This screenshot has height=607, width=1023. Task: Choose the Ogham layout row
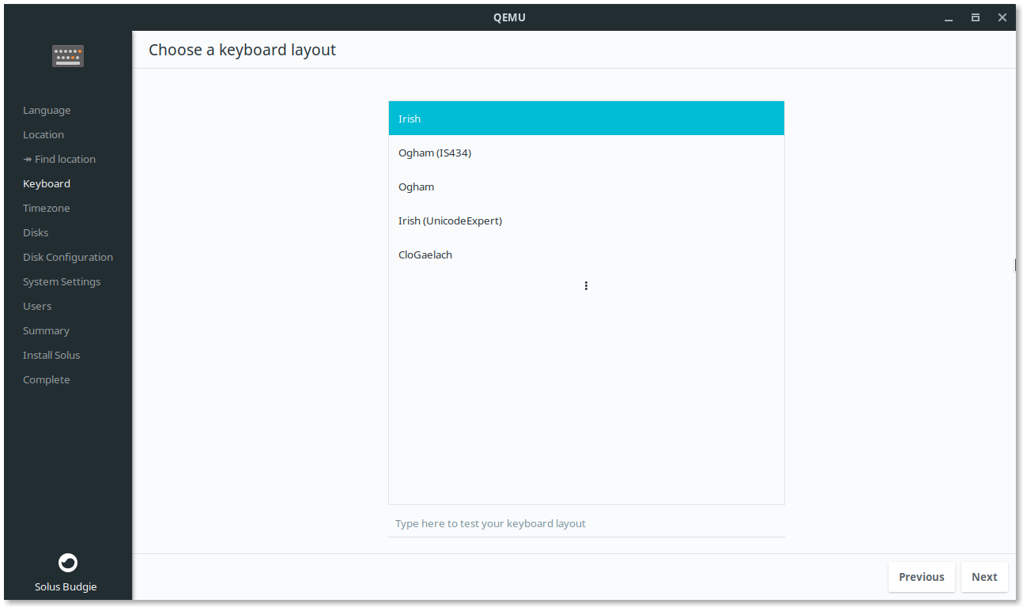[587, 187]
